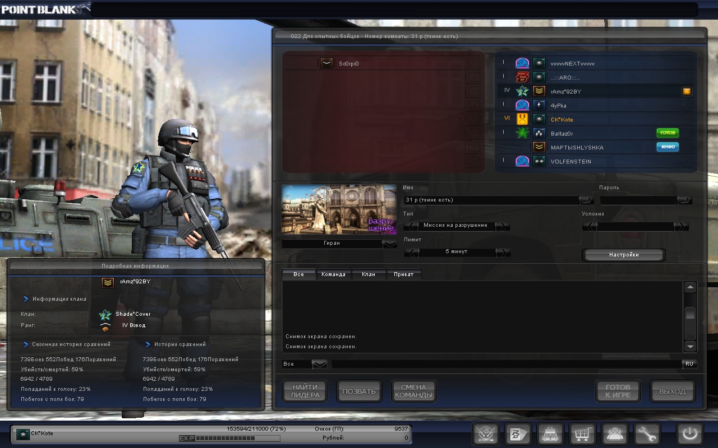Toggle the orange slot box next to rAmz*92BY
718x448 pixels.
click(x=687, y=91)
